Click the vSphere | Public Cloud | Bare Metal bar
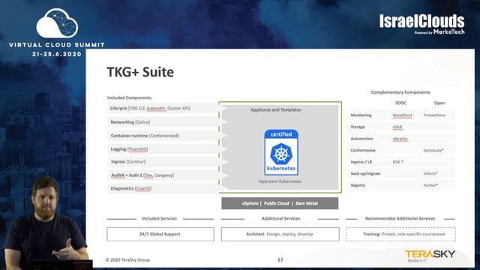480x270 pixels. coord(280,203)
